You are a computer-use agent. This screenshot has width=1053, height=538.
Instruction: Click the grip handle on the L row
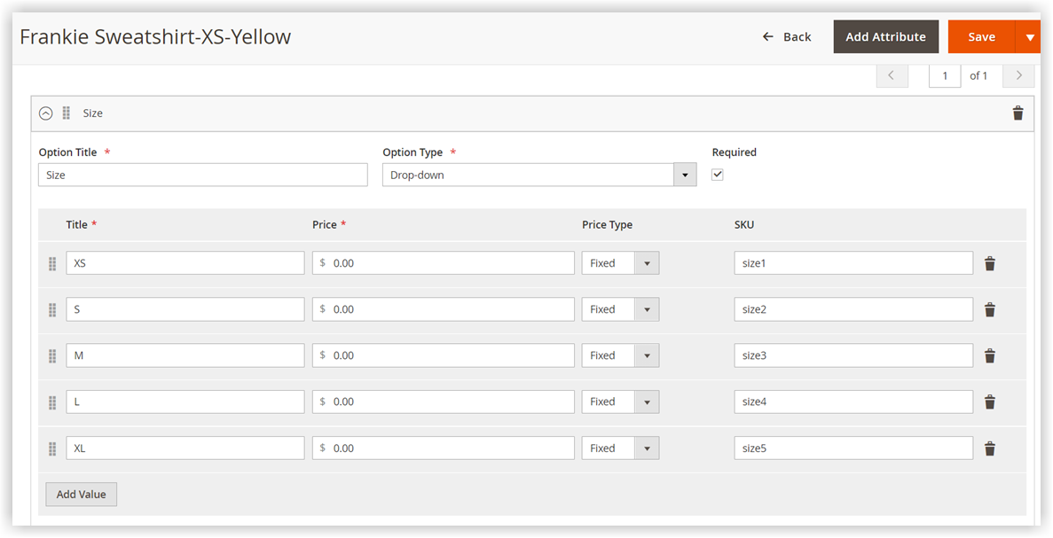(x=52, y=402)
